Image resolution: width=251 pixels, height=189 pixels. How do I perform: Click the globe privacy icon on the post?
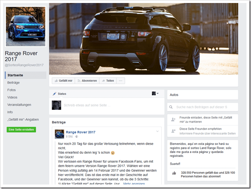(x=77, y=136)
